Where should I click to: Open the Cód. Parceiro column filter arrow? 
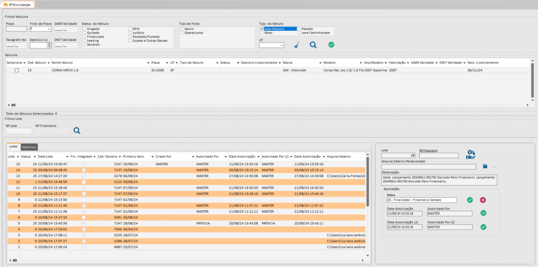pyautogui.click(x=119, y=157)
